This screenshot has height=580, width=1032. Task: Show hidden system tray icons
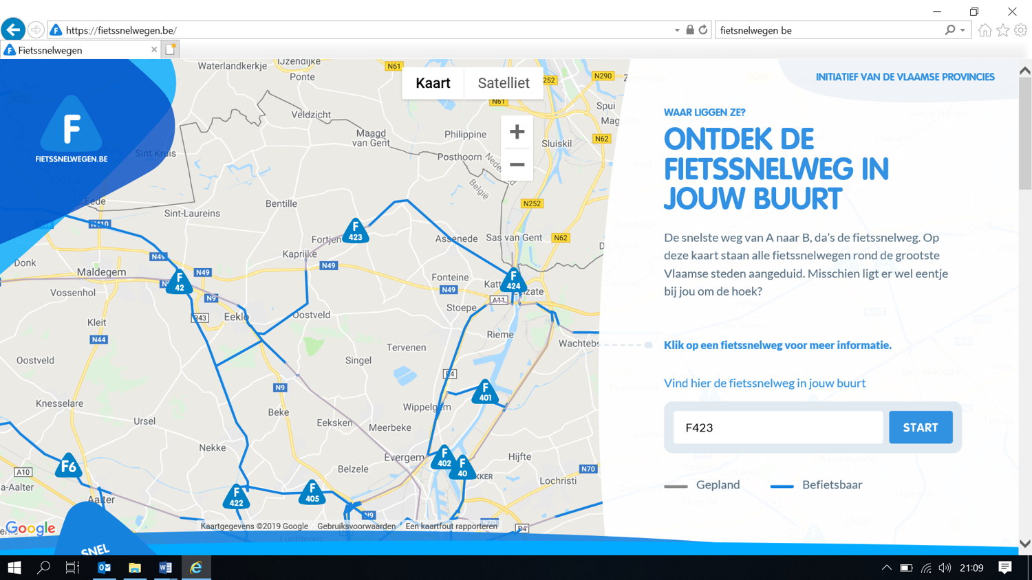point(887,568)
